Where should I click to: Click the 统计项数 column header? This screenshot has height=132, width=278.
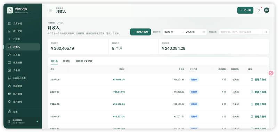pos(222,69)
